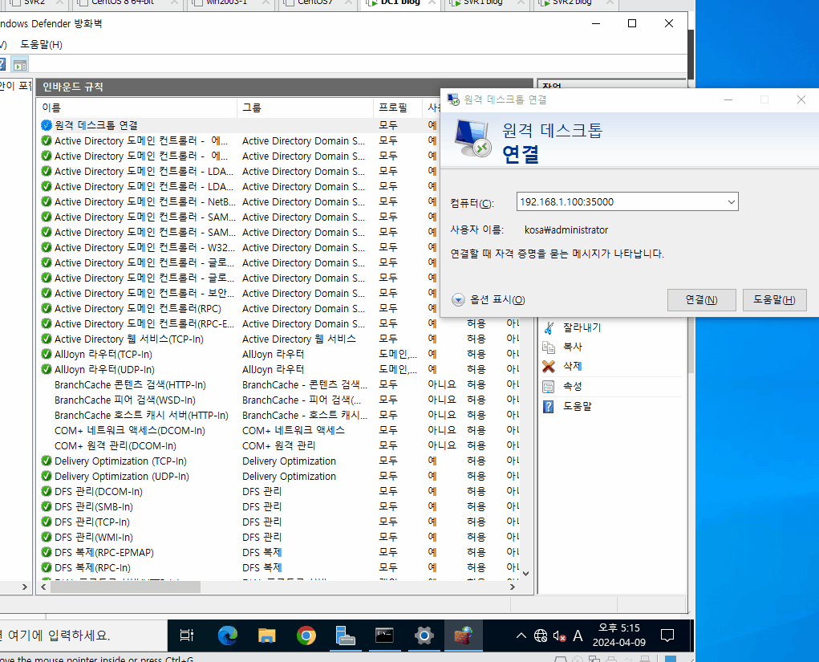
Task: Click the muted speaker tray icon
Action: (x=559, y=636)
